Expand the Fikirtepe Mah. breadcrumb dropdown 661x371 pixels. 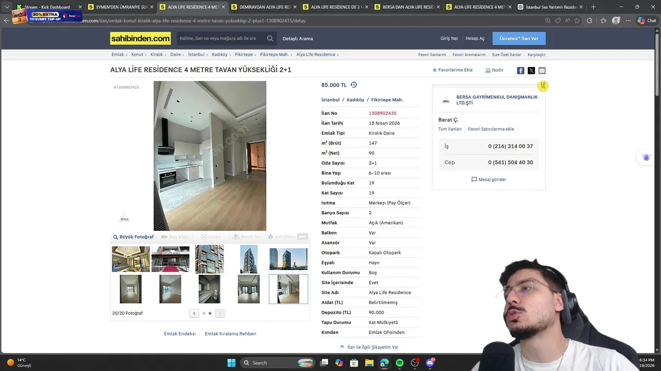(292, 55)
